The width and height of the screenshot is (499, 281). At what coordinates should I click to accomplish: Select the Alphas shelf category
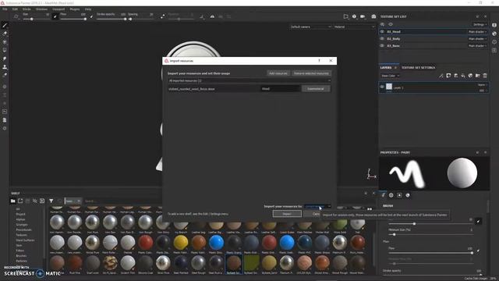tap(21, 219)
